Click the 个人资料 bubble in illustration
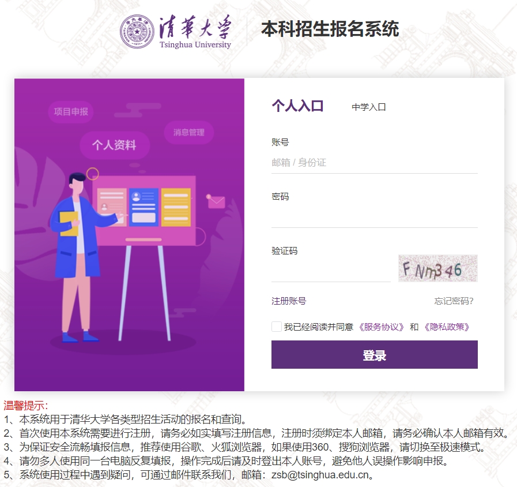517x487 pixels. (115, 145)
